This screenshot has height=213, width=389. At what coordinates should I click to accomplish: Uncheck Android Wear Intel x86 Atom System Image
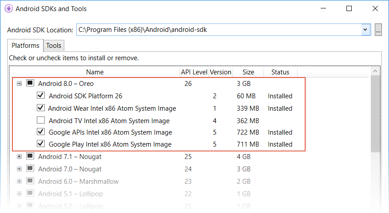coord(41,108)
